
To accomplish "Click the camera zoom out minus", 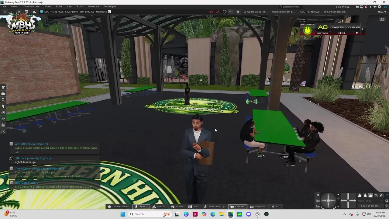I will pos(338,207).
